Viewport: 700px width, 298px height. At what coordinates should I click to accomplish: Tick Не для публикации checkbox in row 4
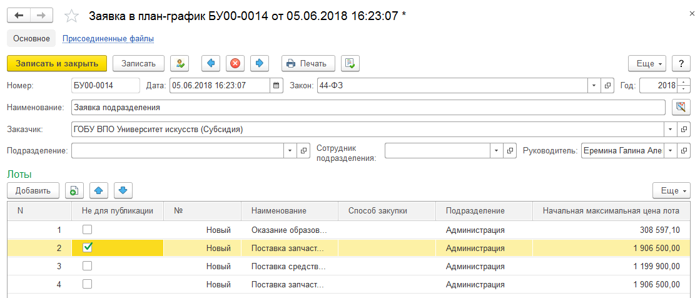tap(88, 284)
